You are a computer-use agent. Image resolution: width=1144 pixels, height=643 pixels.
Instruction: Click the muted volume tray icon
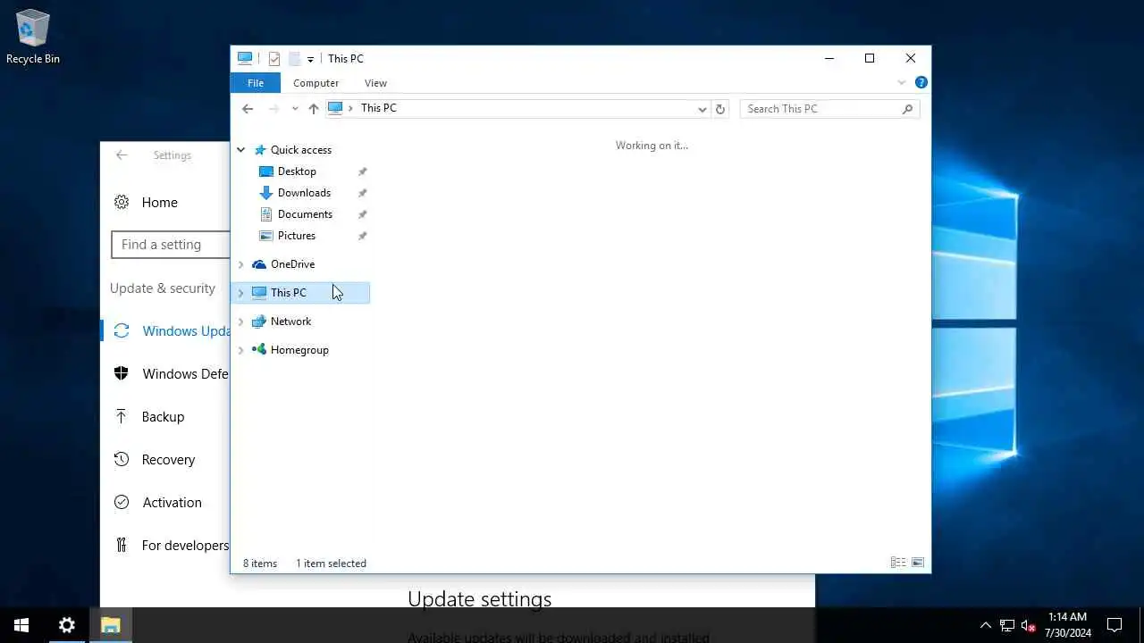1028,625
